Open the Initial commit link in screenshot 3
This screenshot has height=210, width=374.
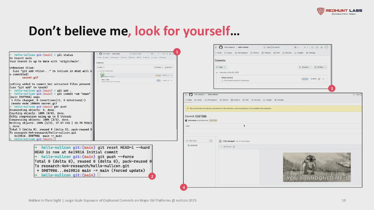pyautogui.click(x=227, y=78)
